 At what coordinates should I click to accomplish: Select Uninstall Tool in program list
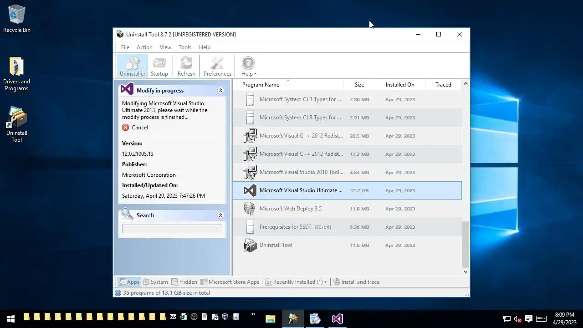click(347, 245)
